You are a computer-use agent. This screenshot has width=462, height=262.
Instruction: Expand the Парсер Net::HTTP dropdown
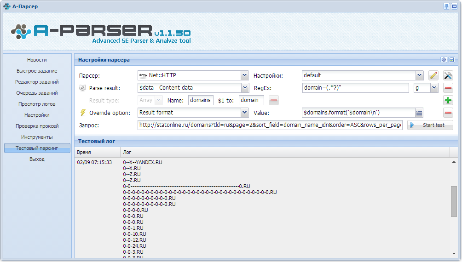coord(244,75)
